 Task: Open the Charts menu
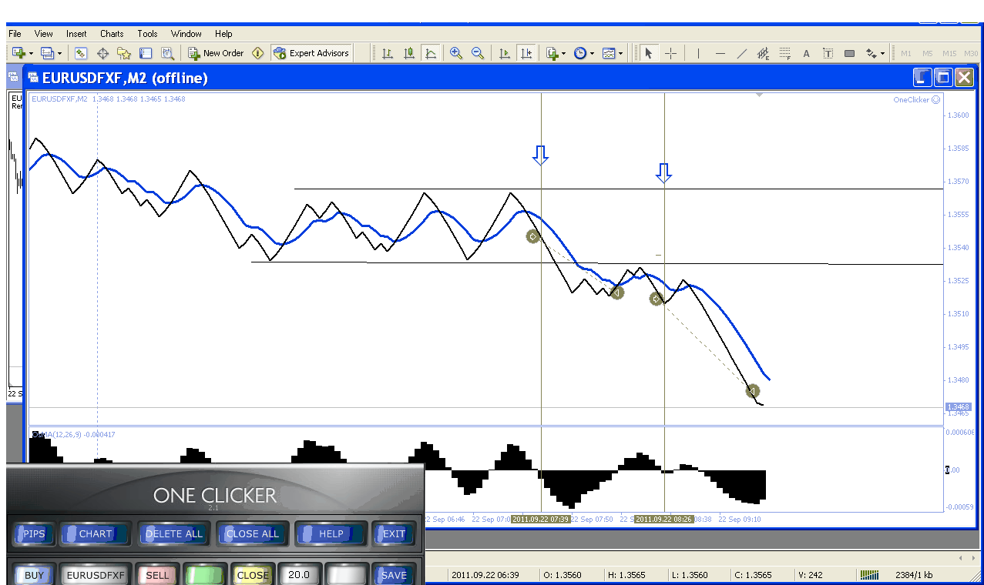112,34
